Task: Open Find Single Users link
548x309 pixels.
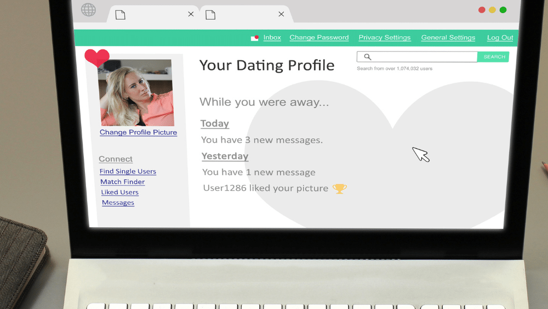Action: (x=128, y=171)
